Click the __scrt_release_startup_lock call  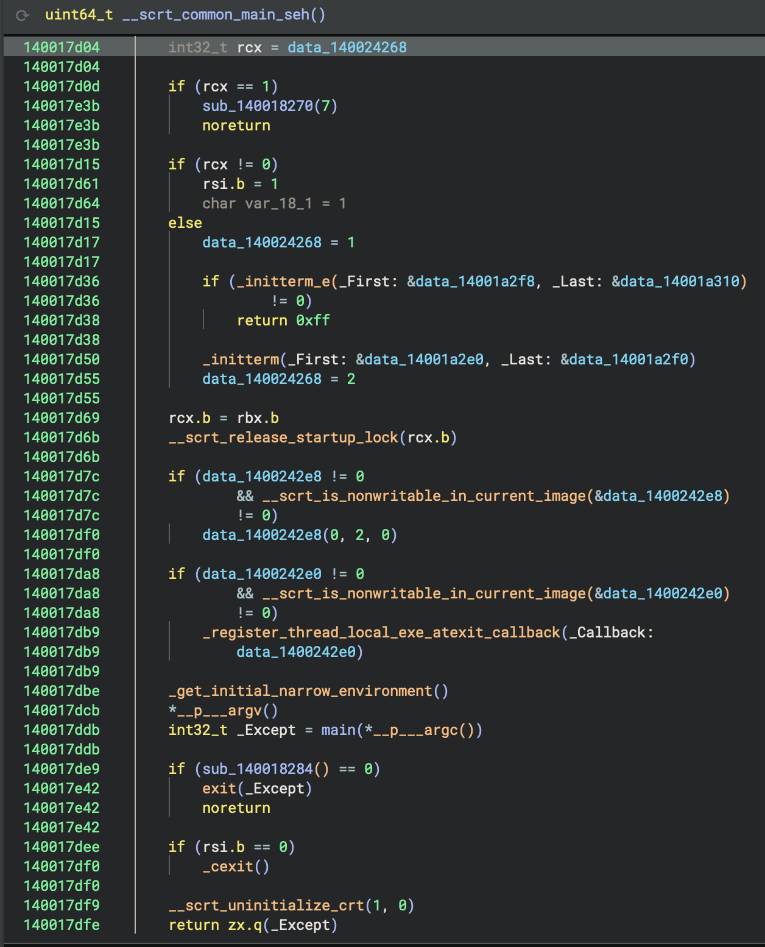(283, 438)
